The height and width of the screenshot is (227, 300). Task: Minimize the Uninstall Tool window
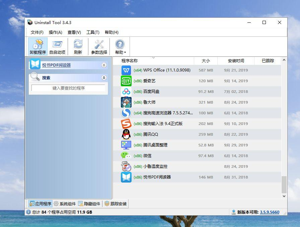click(249, 22)
